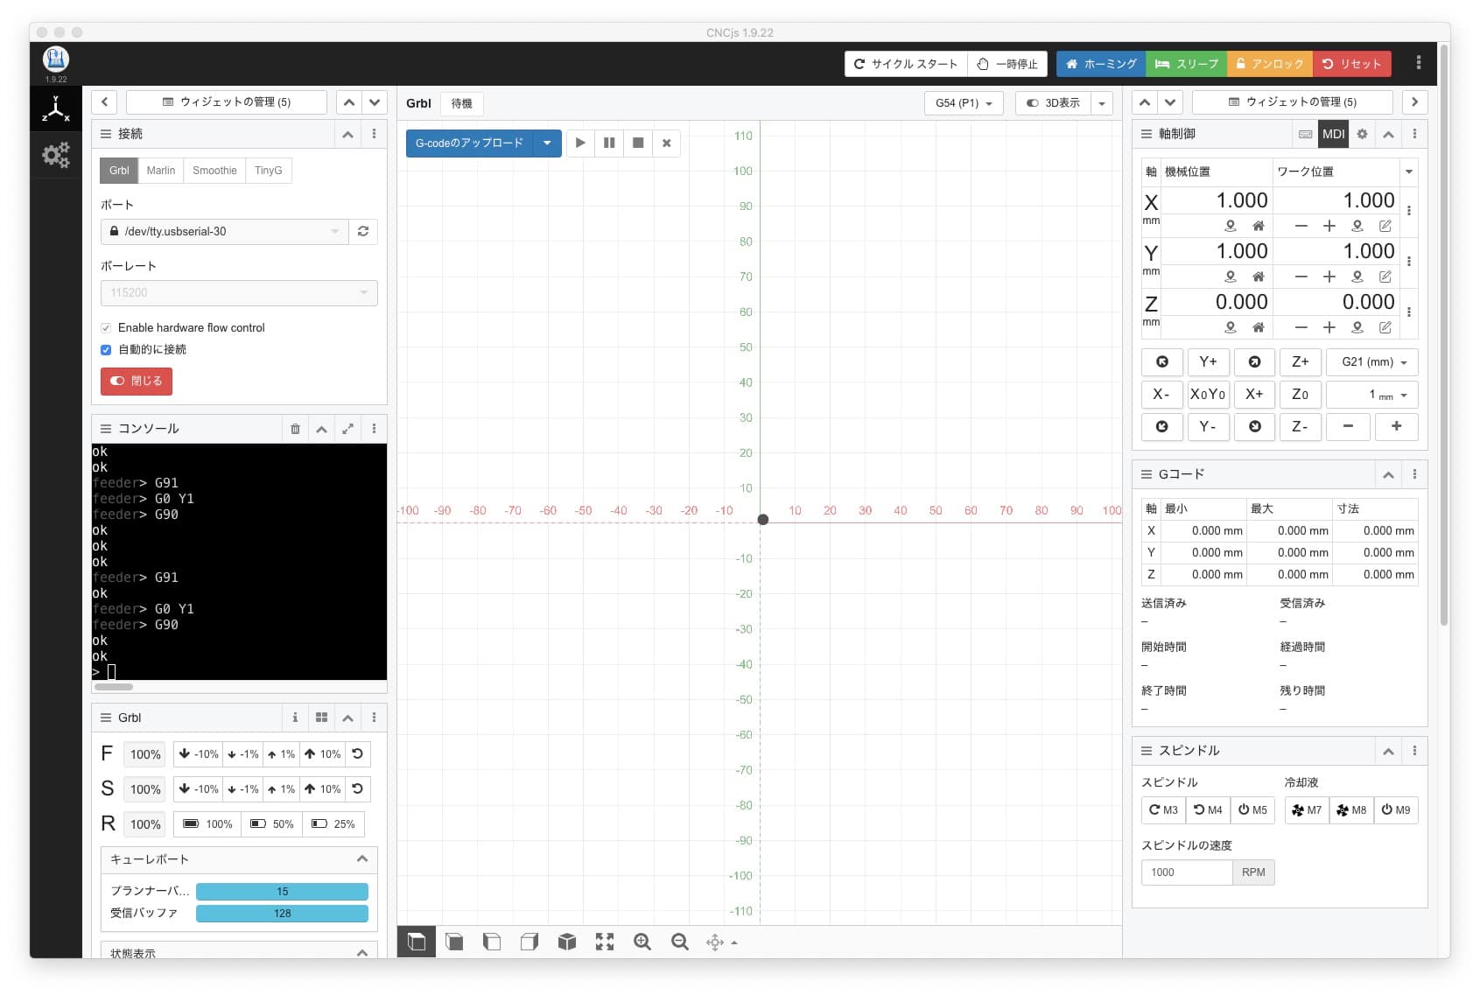Viewport: 1480px width, 995px height.
Task: Toggle Enable hardware flow control checkbox
Action: [x=106, y=328]
